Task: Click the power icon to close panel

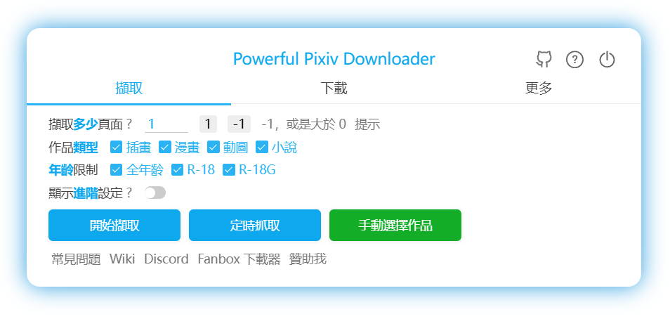Action: pos(607,60)
